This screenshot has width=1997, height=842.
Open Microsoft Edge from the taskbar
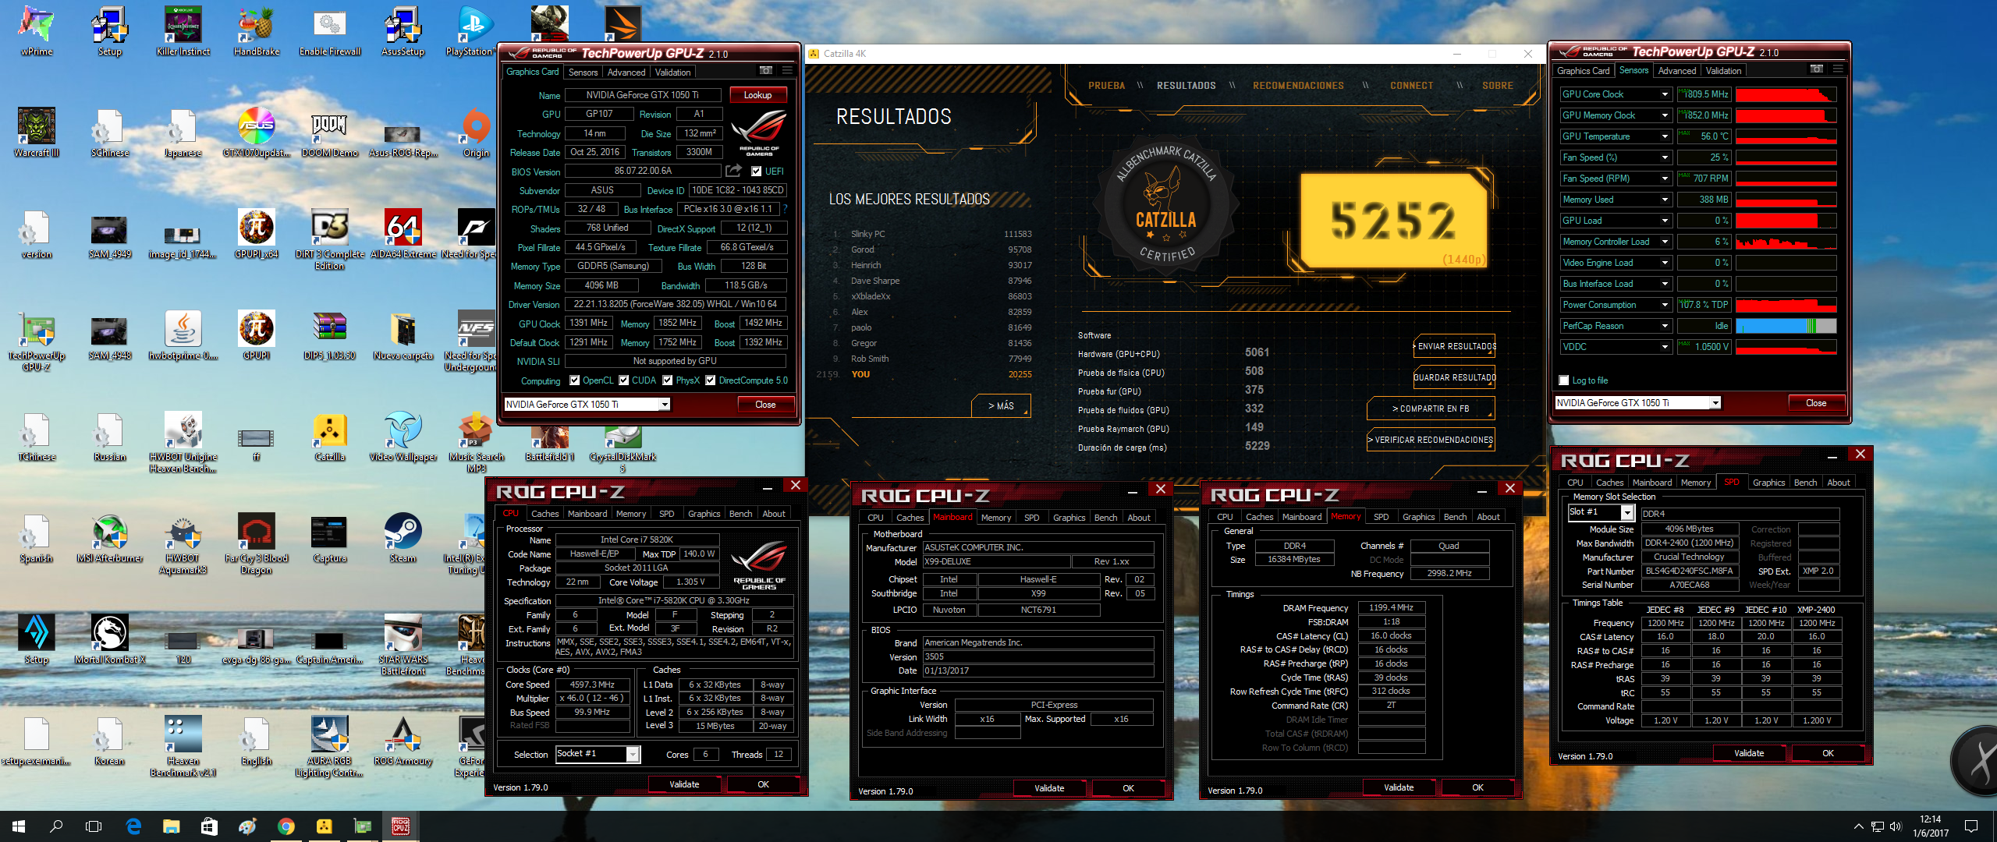pos(133,826)
